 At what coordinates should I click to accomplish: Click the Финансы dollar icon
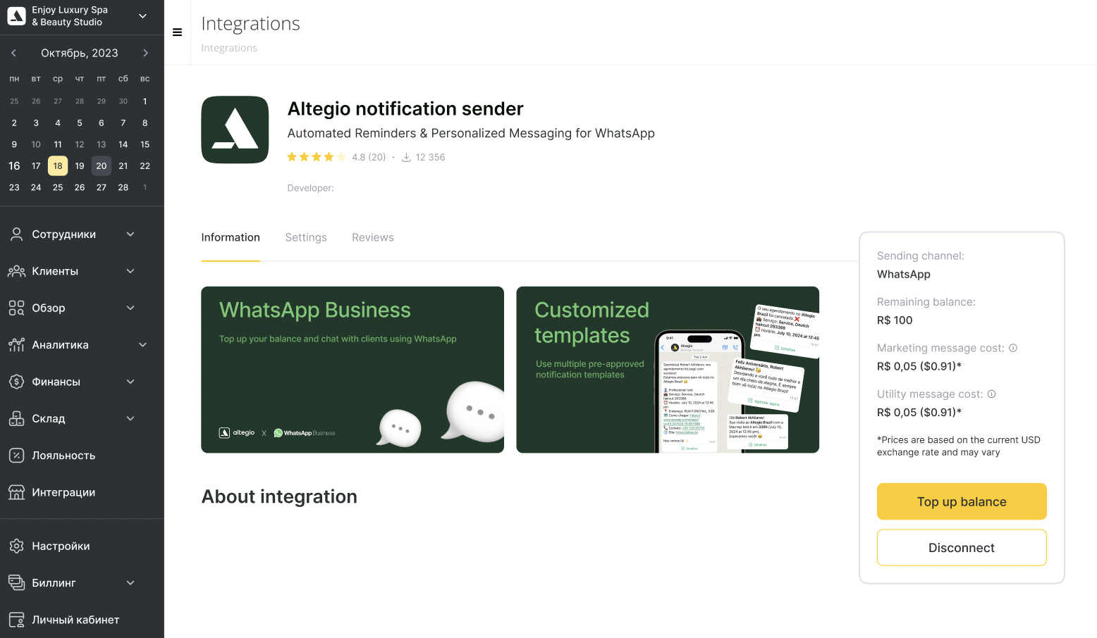click(x=16, y=382)
